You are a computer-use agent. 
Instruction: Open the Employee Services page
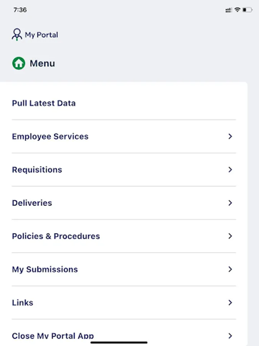click(x=50, y=136)
